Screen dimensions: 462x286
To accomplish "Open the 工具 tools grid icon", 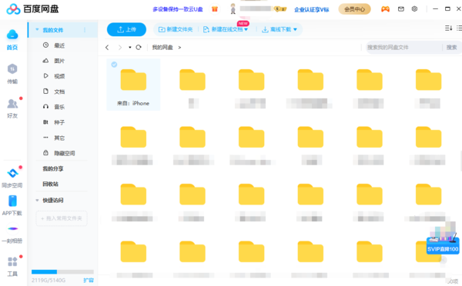I will [x=12, y=261].
